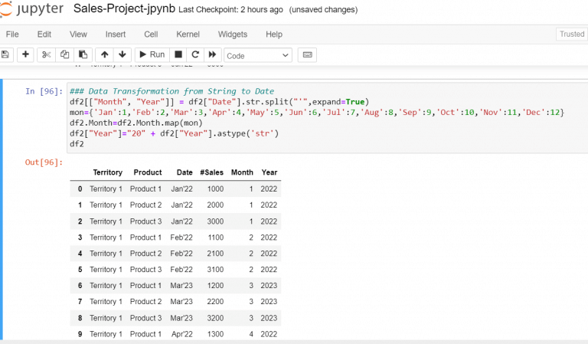
Task: Open the Kernel menu
Action: [188, 34]
